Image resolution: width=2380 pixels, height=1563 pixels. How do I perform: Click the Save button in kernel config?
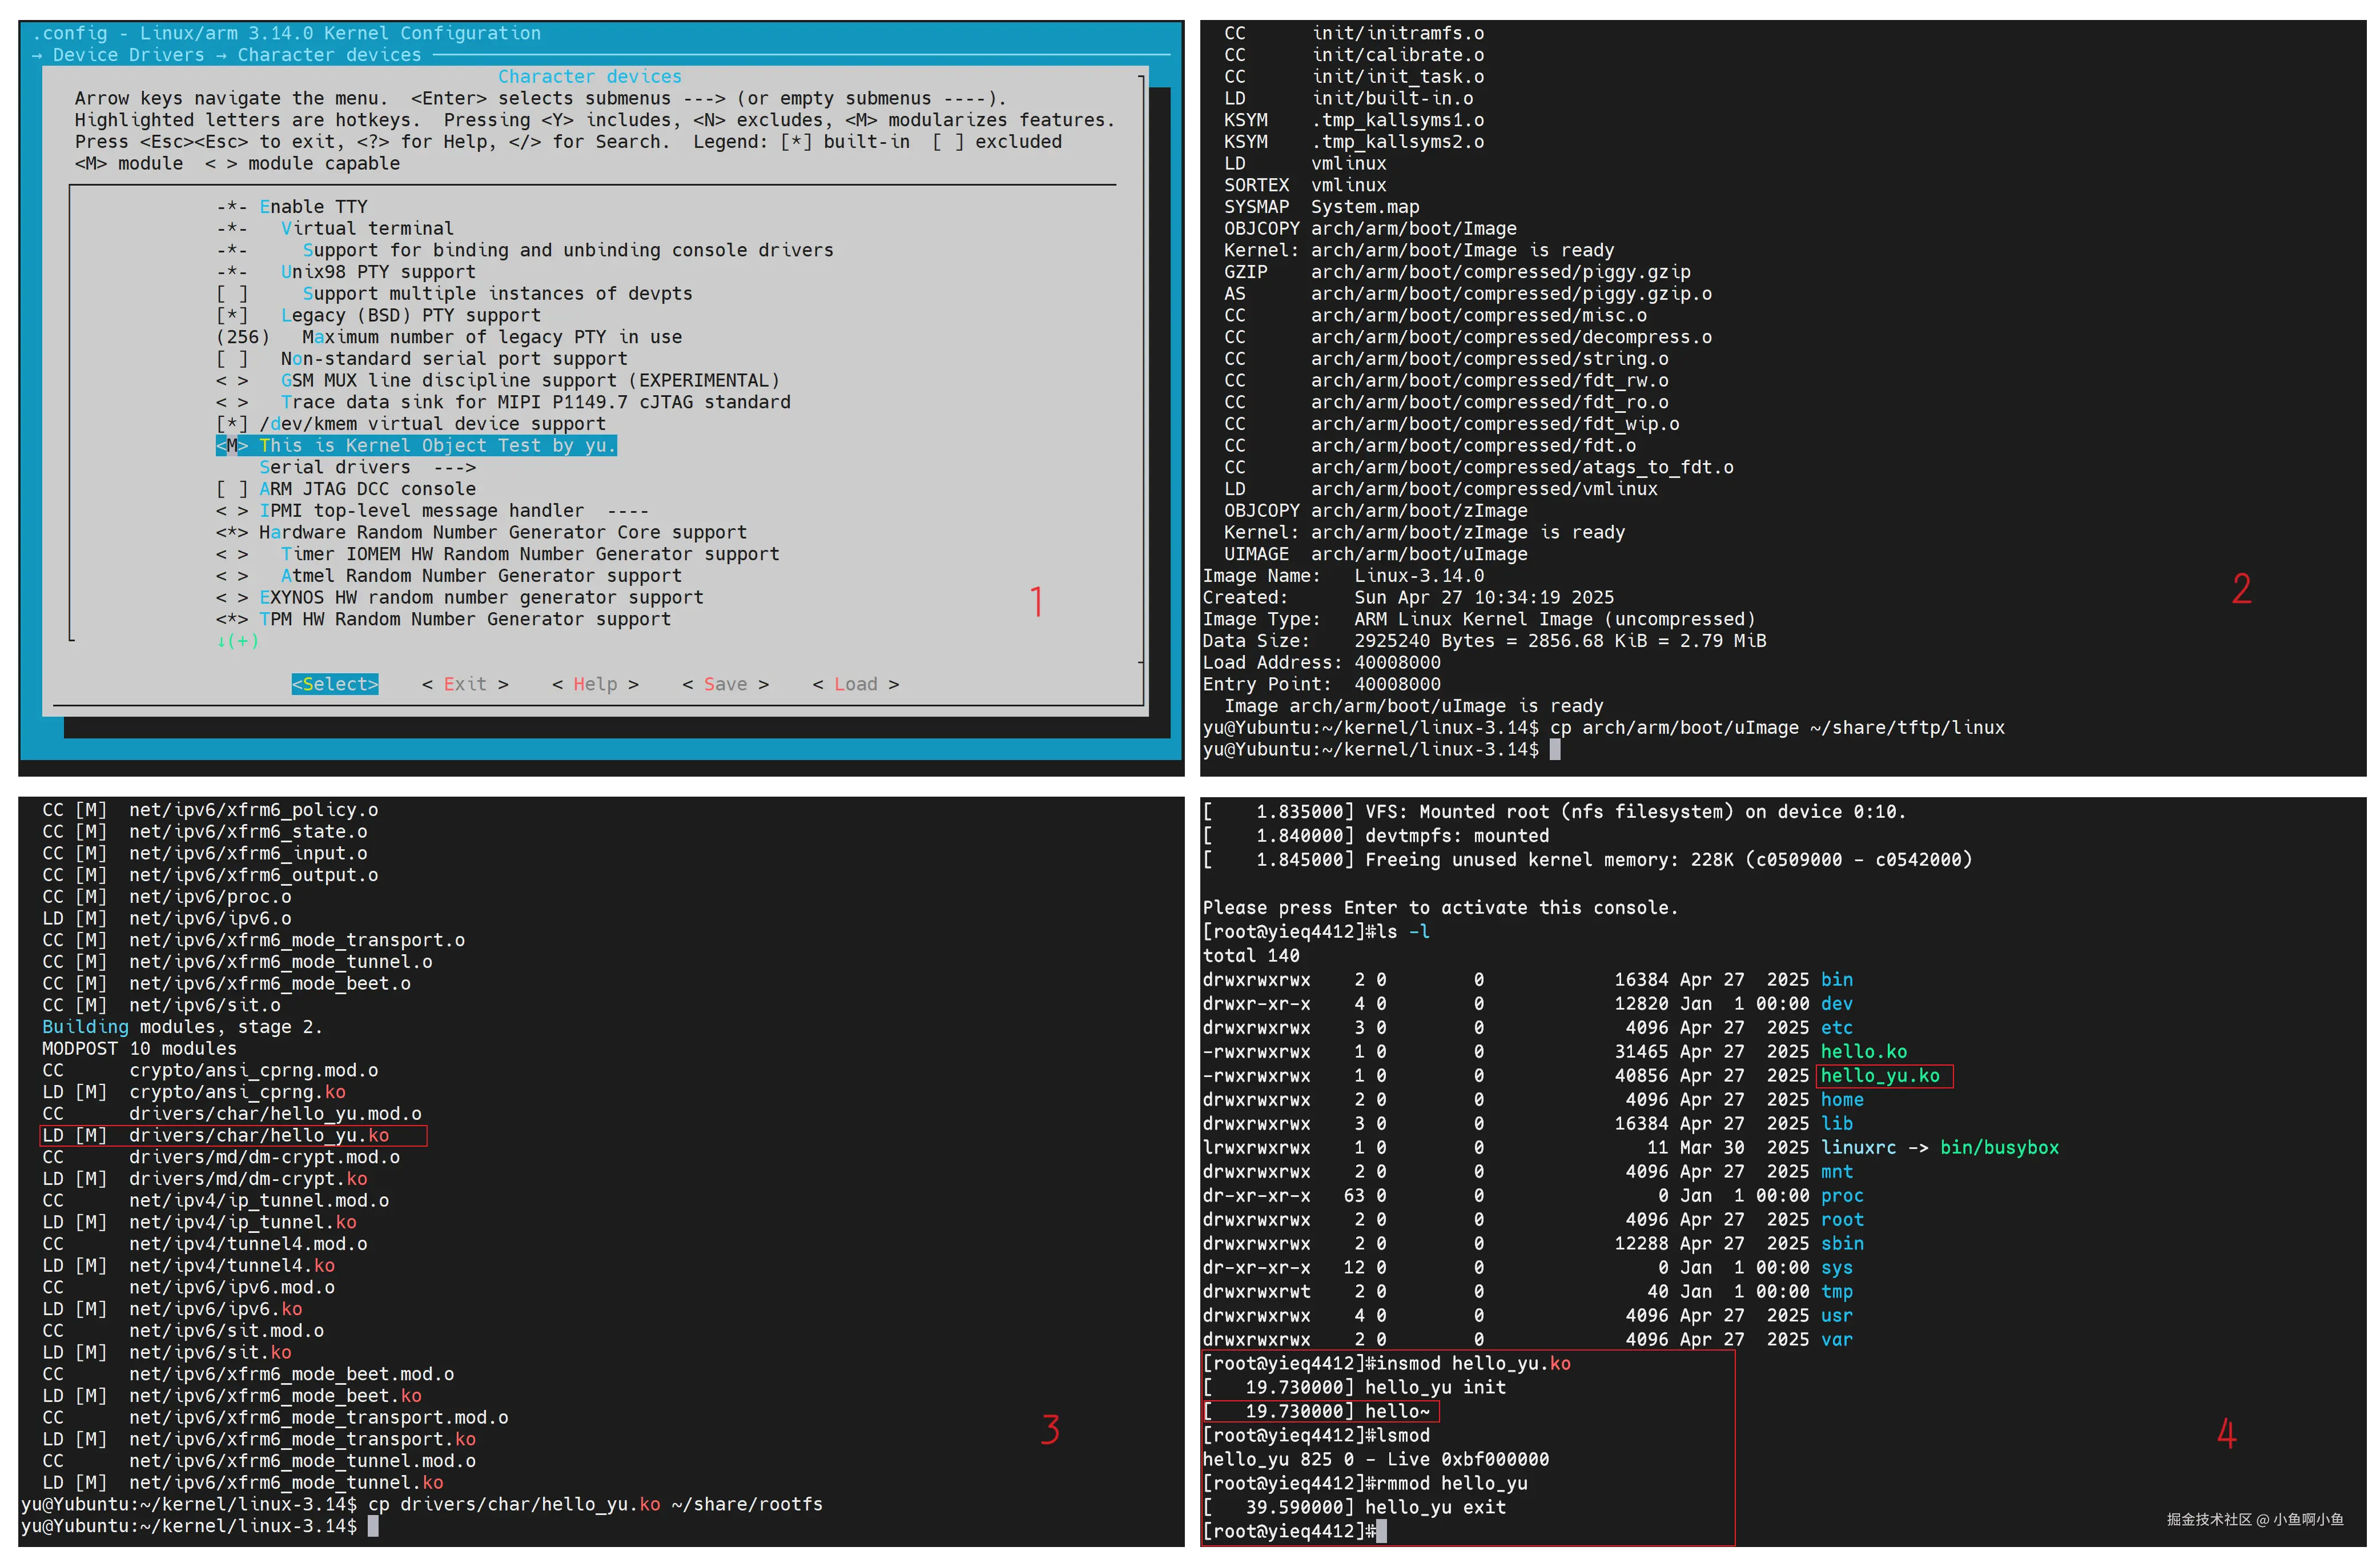pyautogui.click(x=725, y=684)
